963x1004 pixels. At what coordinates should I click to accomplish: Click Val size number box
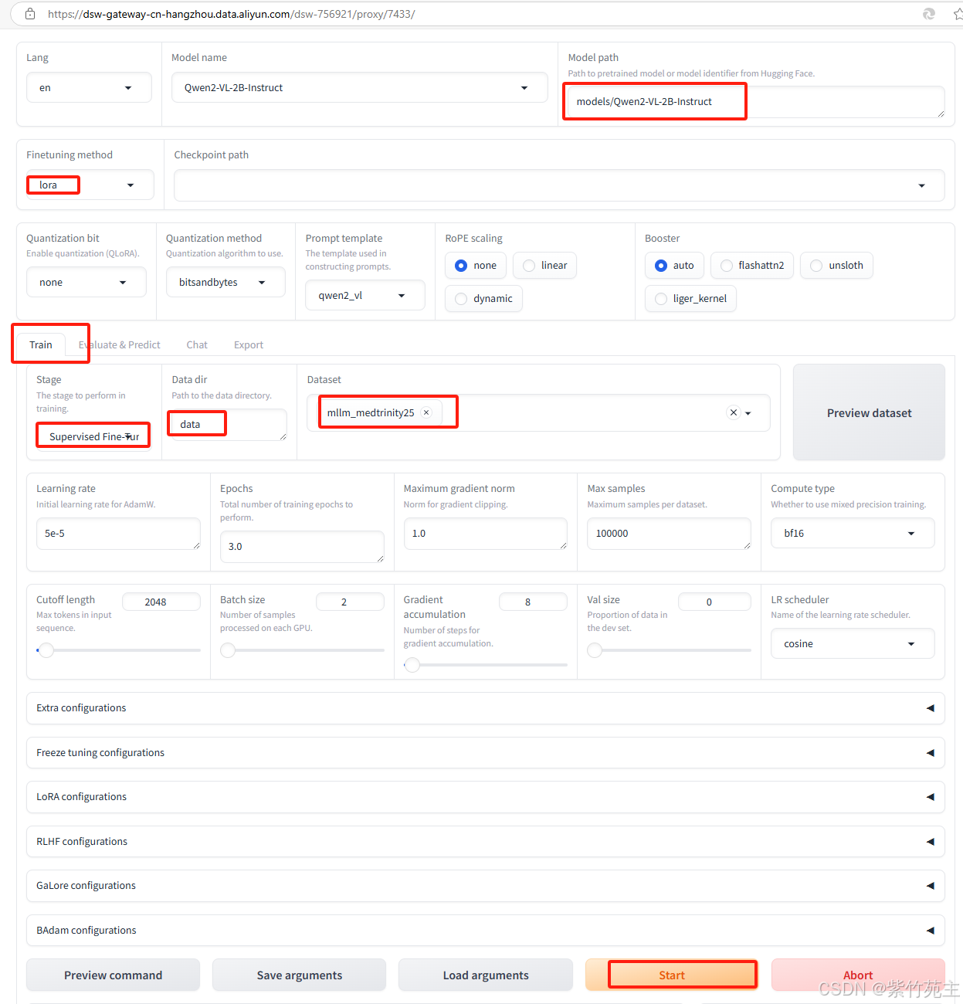click(x=714, y=602)
